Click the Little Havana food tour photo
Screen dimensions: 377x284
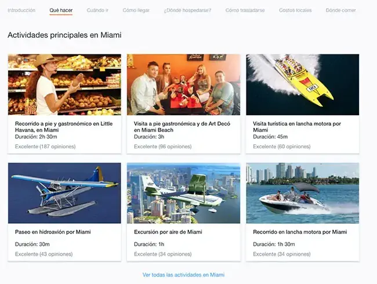point(64,85)
